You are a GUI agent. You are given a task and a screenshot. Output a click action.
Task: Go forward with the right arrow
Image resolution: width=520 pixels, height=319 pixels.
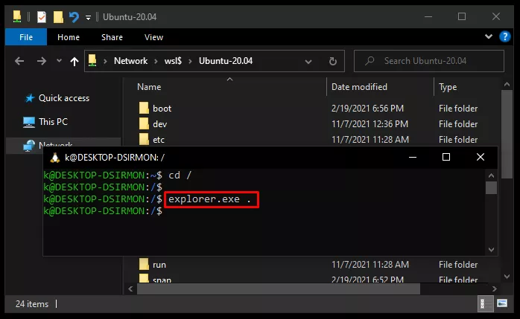tap(42, 61)
